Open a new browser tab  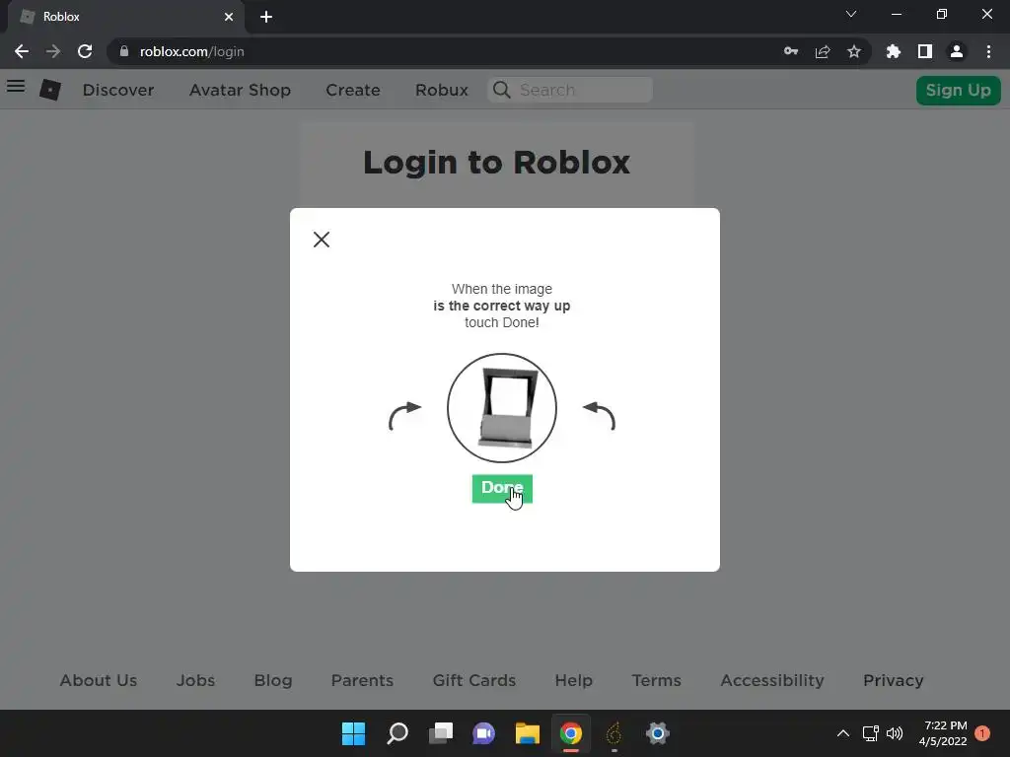[266, 17]
